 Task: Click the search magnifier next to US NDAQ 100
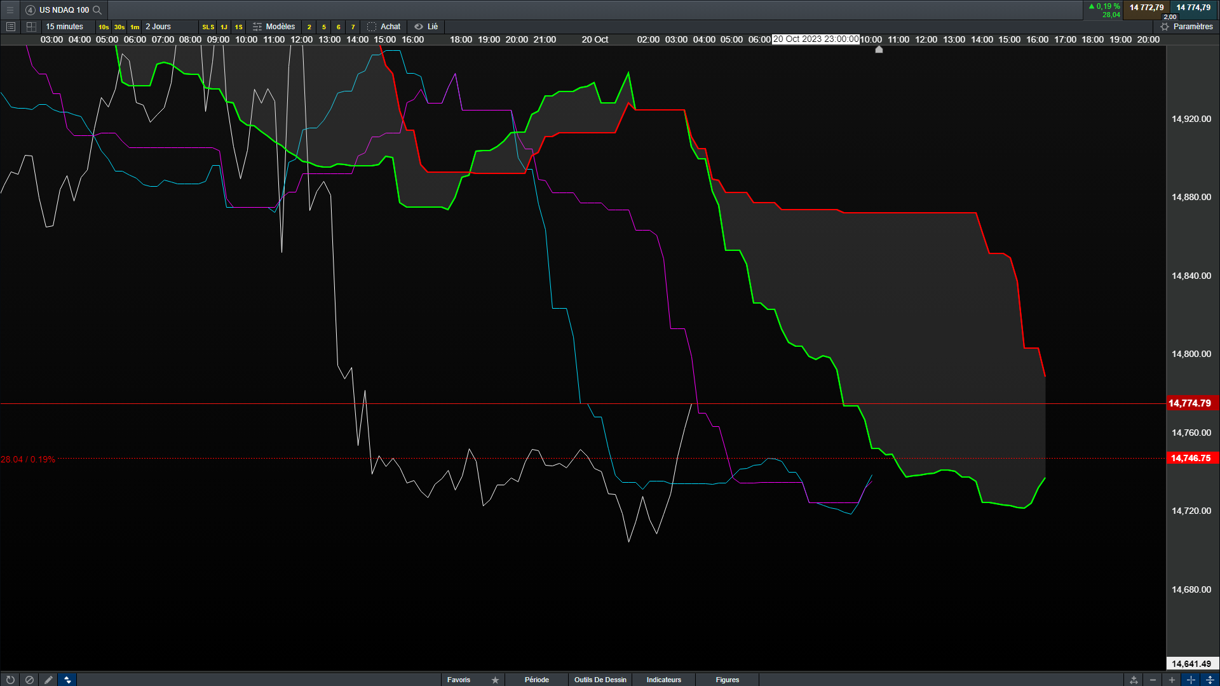[x=97, y=10]
